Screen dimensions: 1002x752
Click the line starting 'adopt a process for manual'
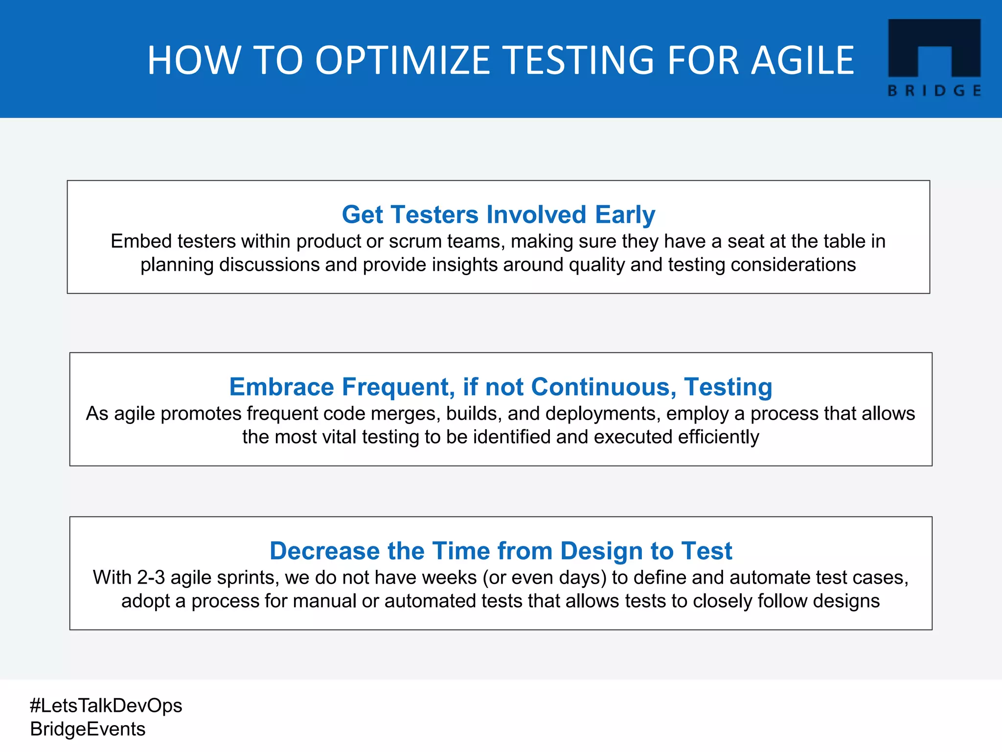[x=501, y=601]
